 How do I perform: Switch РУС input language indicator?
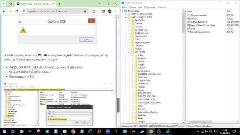point(216,132)
